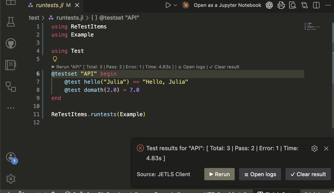This screenshot has height=193, width=334.
Task: Click 'Example' on line 2
Action: [x=82, y=35]
